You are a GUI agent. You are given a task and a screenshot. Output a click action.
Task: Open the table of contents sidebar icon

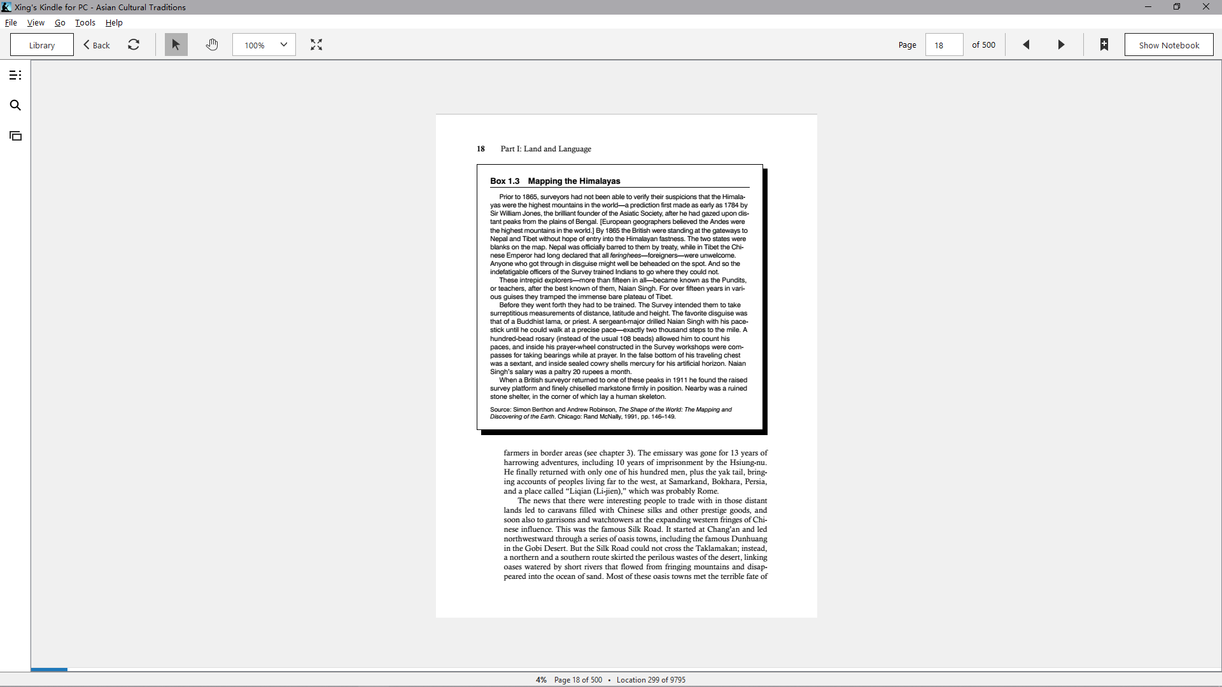click(15, 75)
